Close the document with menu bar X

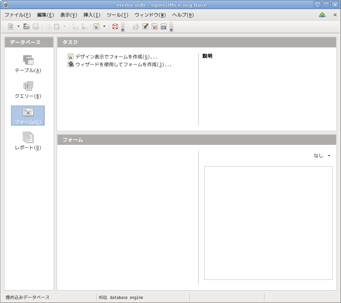pyautogui.click(x=335, y=15)
